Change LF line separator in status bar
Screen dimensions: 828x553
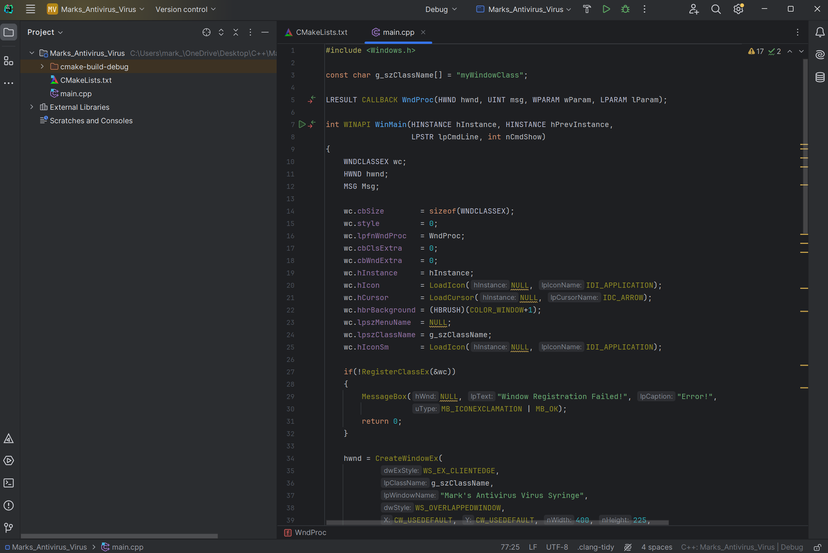(x=533, y=547)
